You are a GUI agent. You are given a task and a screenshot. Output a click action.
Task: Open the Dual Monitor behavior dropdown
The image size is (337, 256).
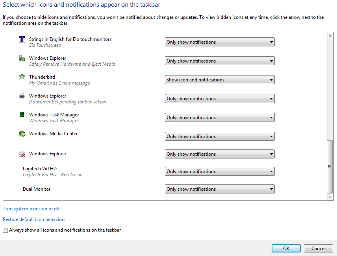click(220, 189)
